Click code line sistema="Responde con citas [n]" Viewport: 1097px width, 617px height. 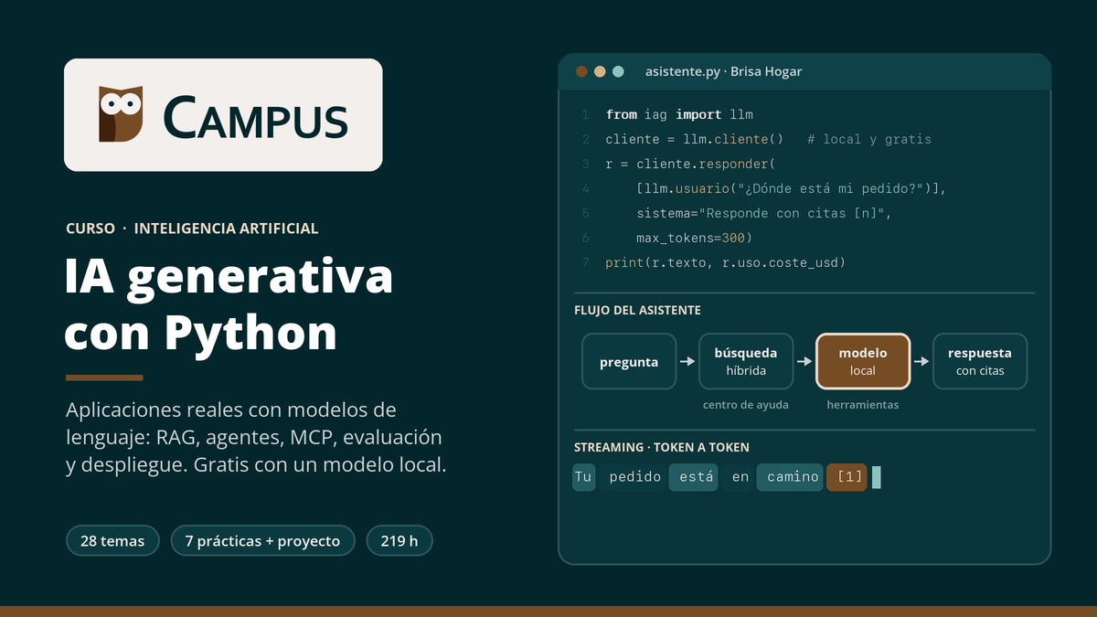pos(763,213)
